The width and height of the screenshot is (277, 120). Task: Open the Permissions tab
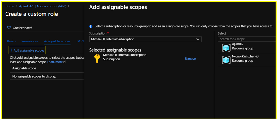click(30, 41)
